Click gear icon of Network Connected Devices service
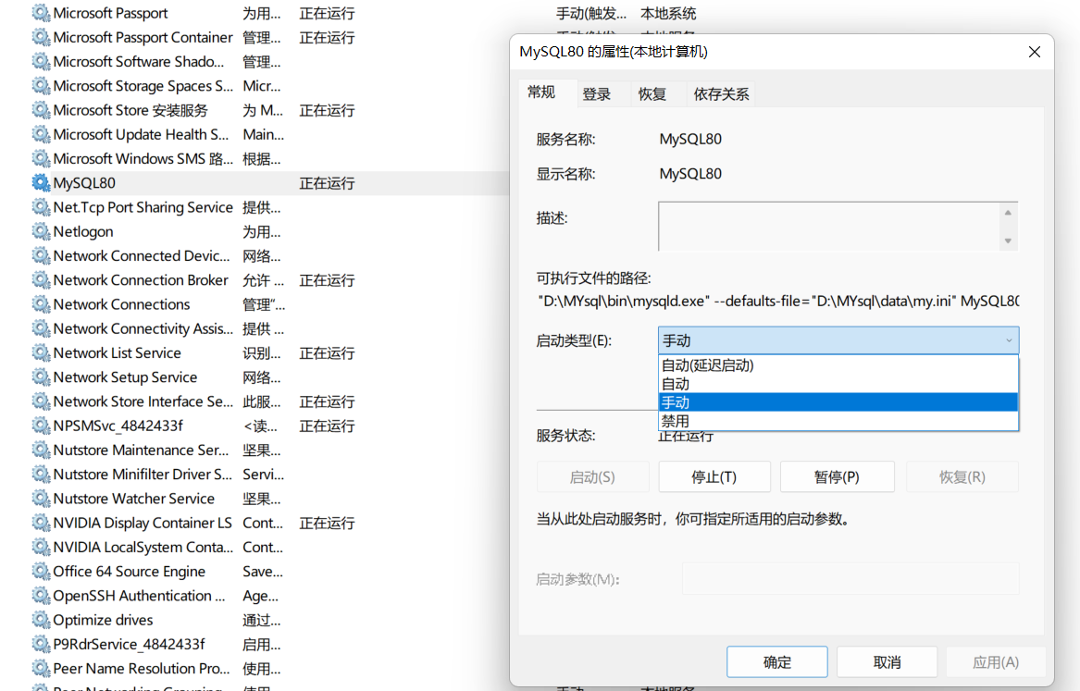 click(x=42, y=256)
